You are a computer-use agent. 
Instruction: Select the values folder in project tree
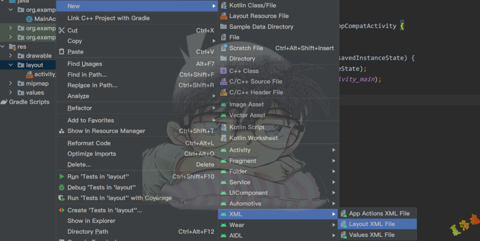click(x=35, y=93)
